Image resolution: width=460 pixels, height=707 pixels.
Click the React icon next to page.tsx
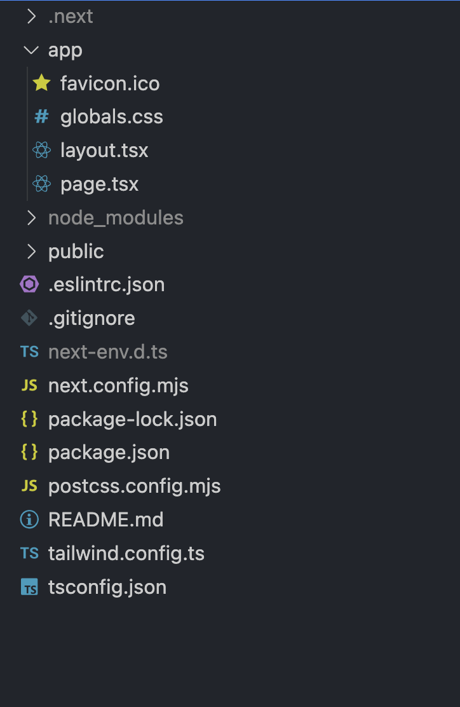41,184
